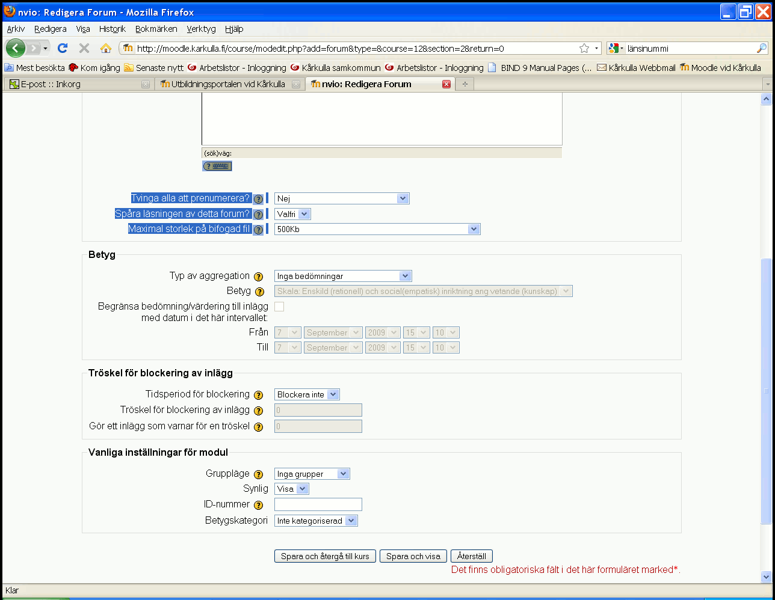This screenshot has height=600, width=775.
Task: Open help for Gör ett inlägg som varnar
Action: [x=259, y=427]
